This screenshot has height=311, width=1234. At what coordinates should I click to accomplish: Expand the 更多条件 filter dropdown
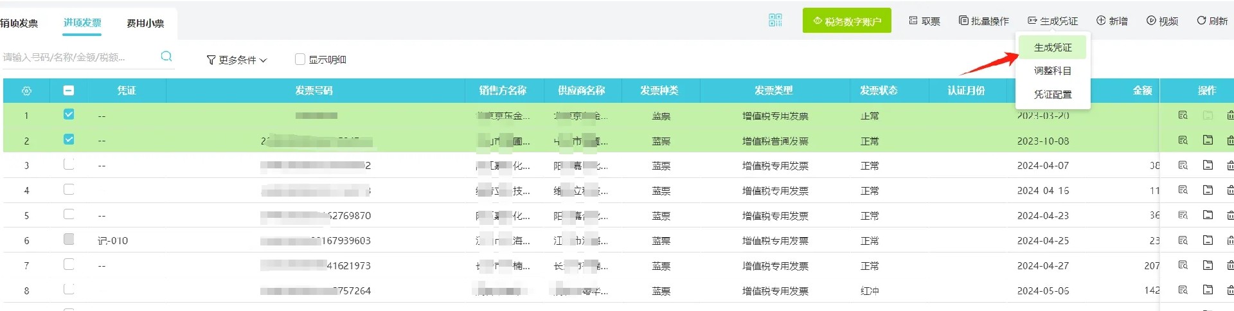tap(237, 60)
